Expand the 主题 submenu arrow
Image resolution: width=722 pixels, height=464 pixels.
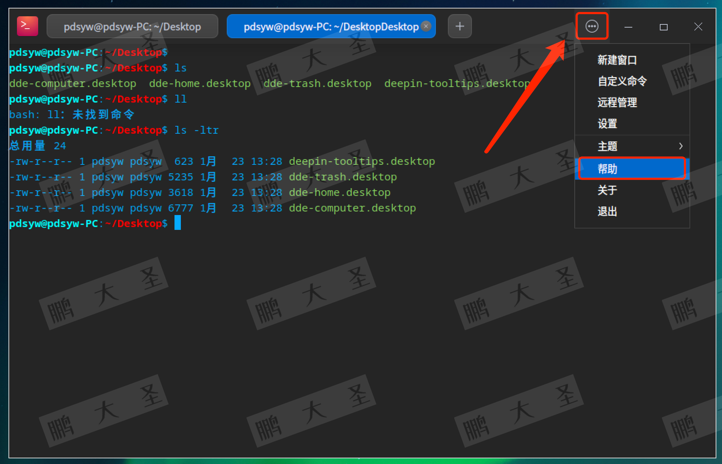click(x=681, y=146)
